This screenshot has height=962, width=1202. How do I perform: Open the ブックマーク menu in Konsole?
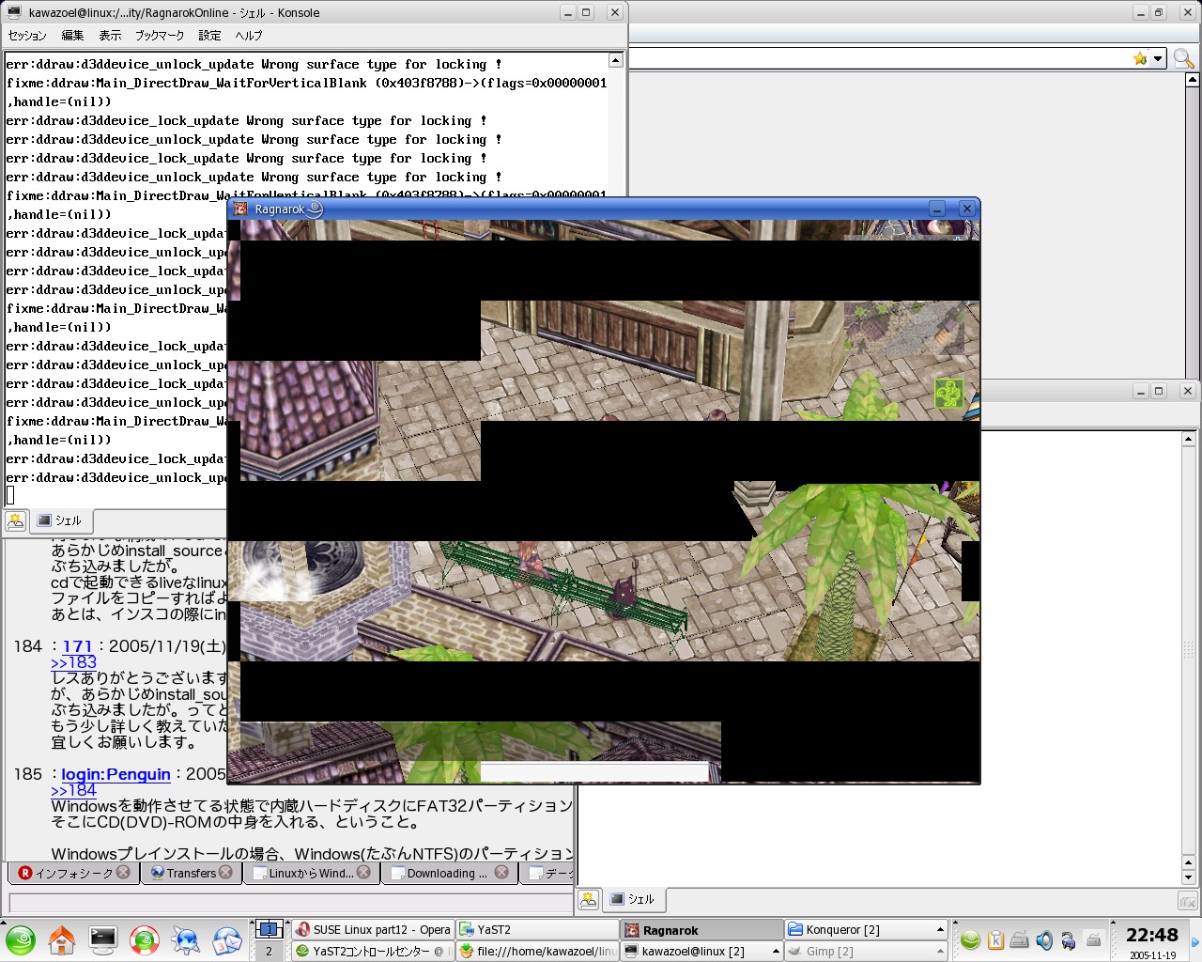(159, 36)
